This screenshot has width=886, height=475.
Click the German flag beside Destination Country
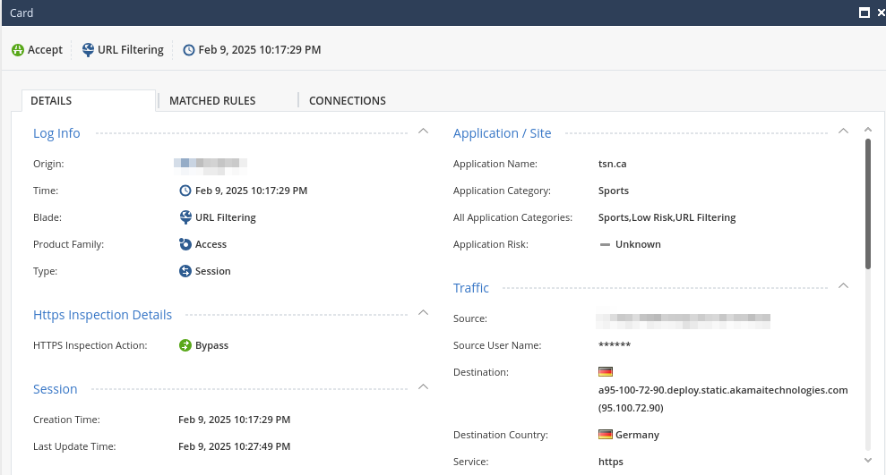click(606, 435)
